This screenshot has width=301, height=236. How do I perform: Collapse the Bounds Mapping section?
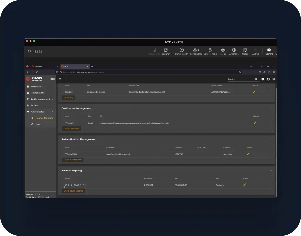click(271, 171)
